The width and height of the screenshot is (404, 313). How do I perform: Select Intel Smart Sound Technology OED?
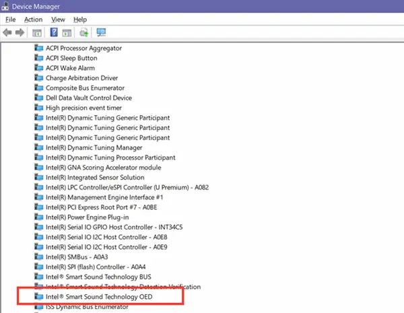(99, 297)
